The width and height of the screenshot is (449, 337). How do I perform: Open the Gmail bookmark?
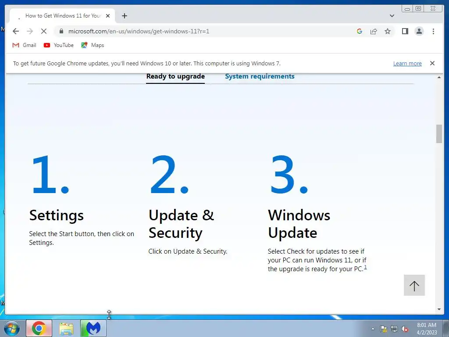[x=25, y=45]
